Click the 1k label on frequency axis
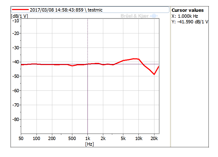The image size is (218, 157). [x=88, y=138]
